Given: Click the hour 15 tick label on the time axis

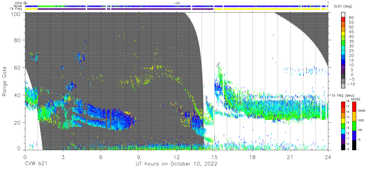Looking at the screenshot, I should click(215, 157).
